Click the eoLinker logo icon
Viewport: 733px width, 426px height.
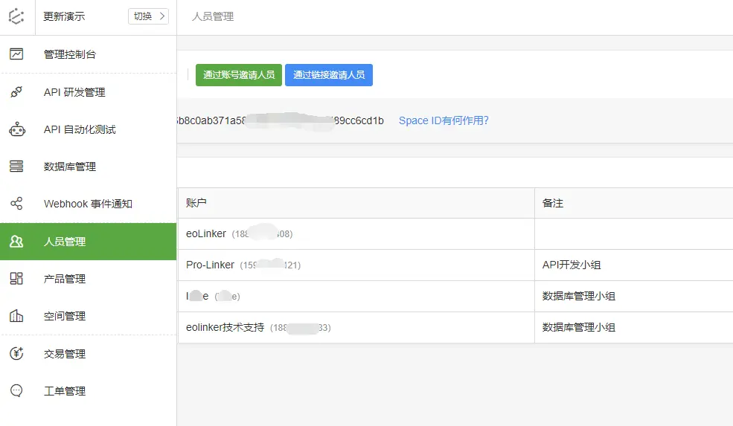coord(16,16)
